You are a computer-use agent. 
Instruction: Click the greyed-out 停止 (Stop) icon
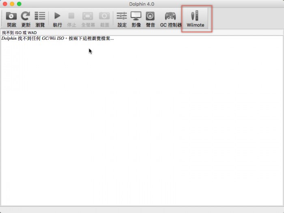click(x=71, y=16)
